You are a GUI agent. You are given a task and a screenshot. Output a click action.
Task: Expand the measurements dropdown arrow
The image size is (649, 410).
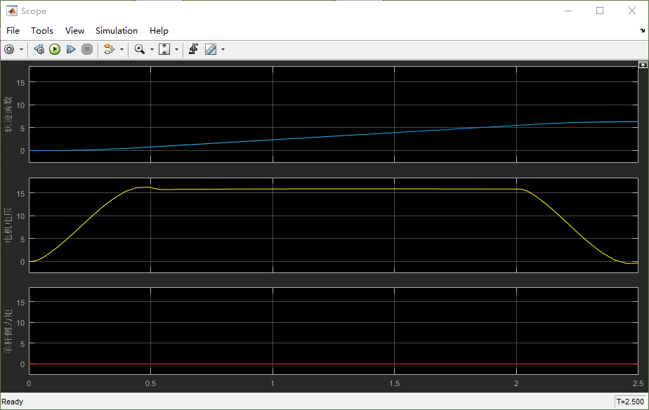click(223, 50)
